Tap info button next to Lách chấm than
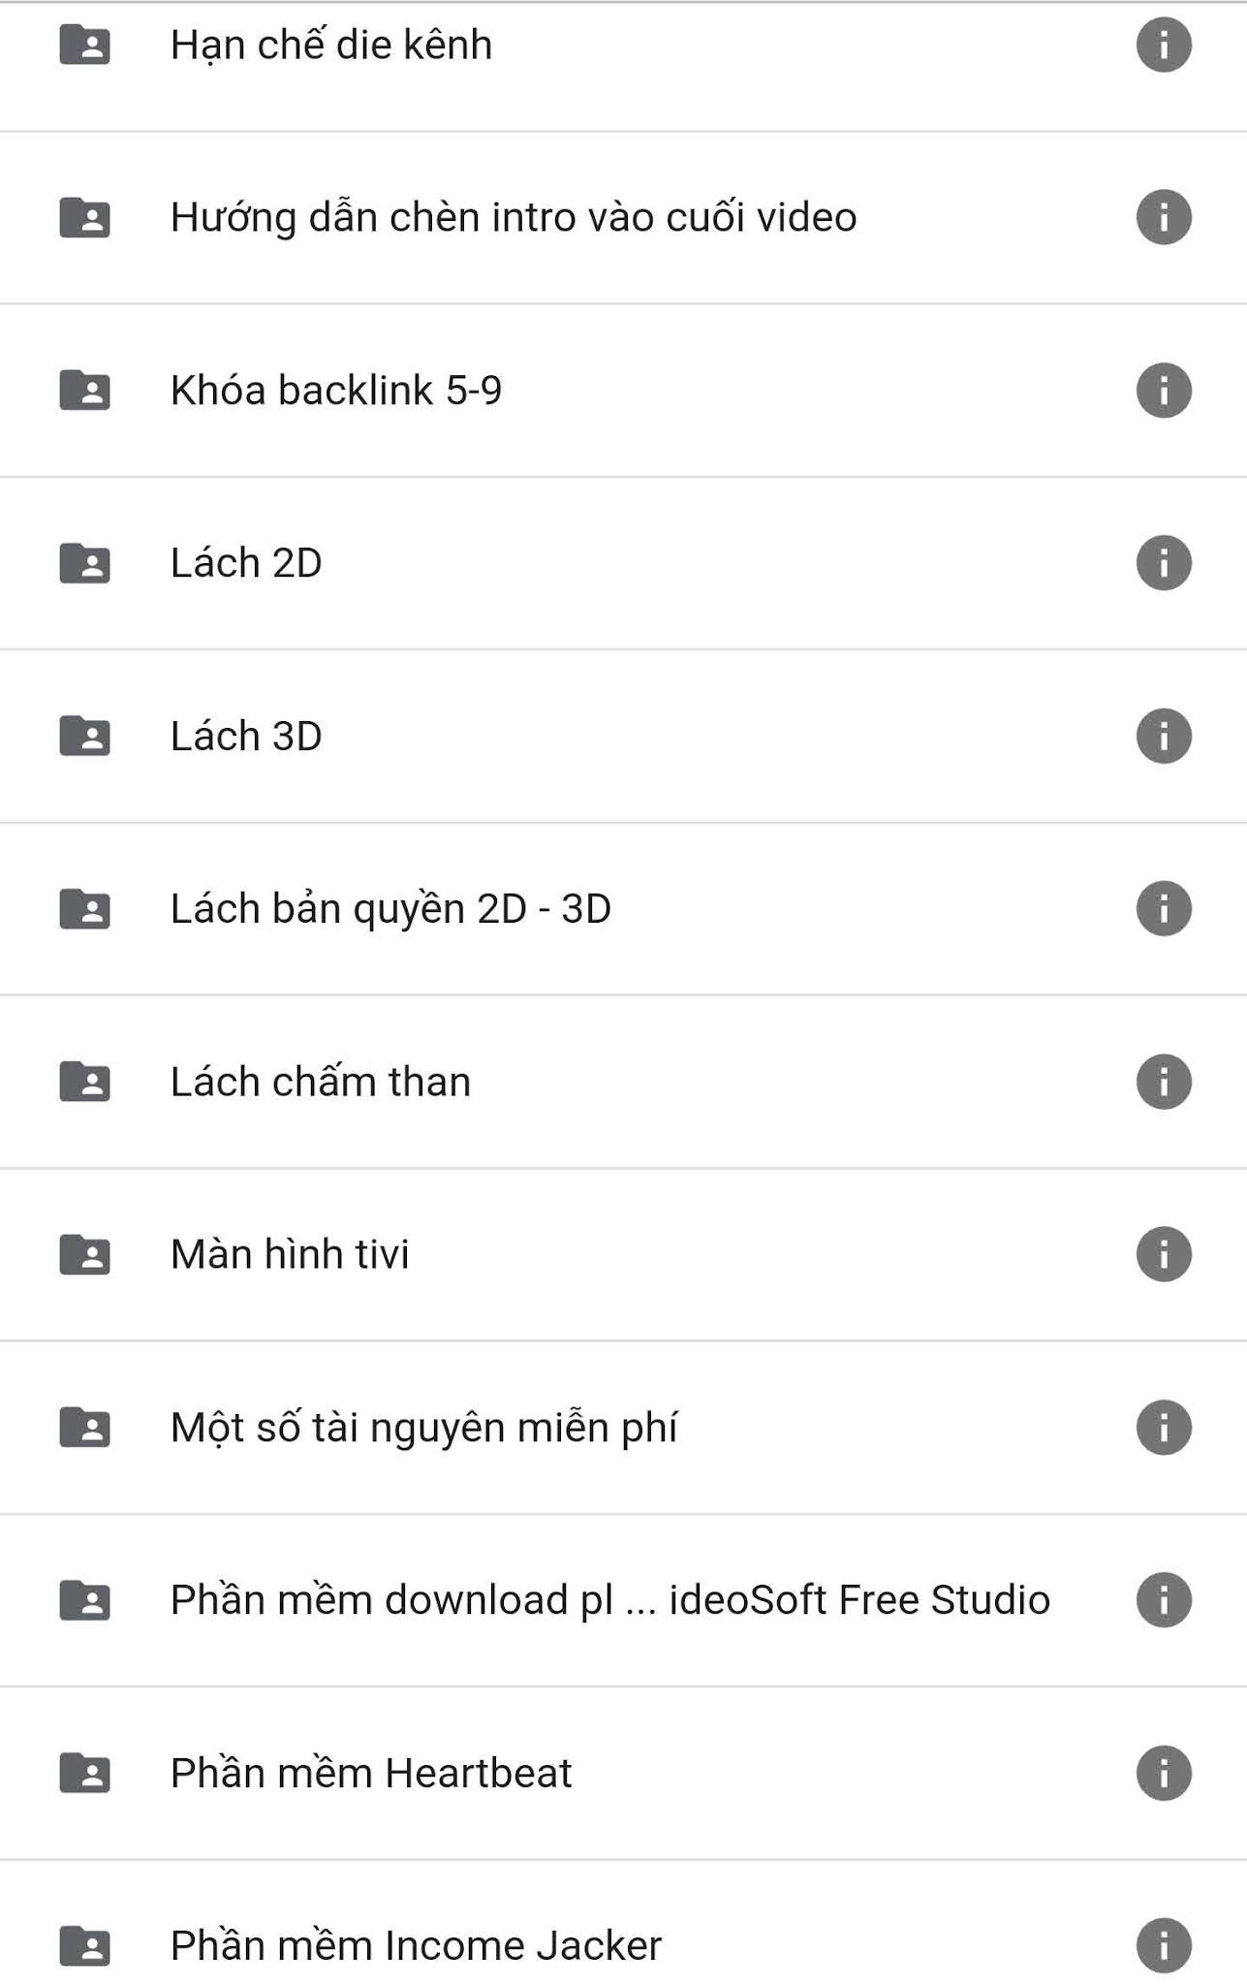1247x1985 pixels. 1163,1082
